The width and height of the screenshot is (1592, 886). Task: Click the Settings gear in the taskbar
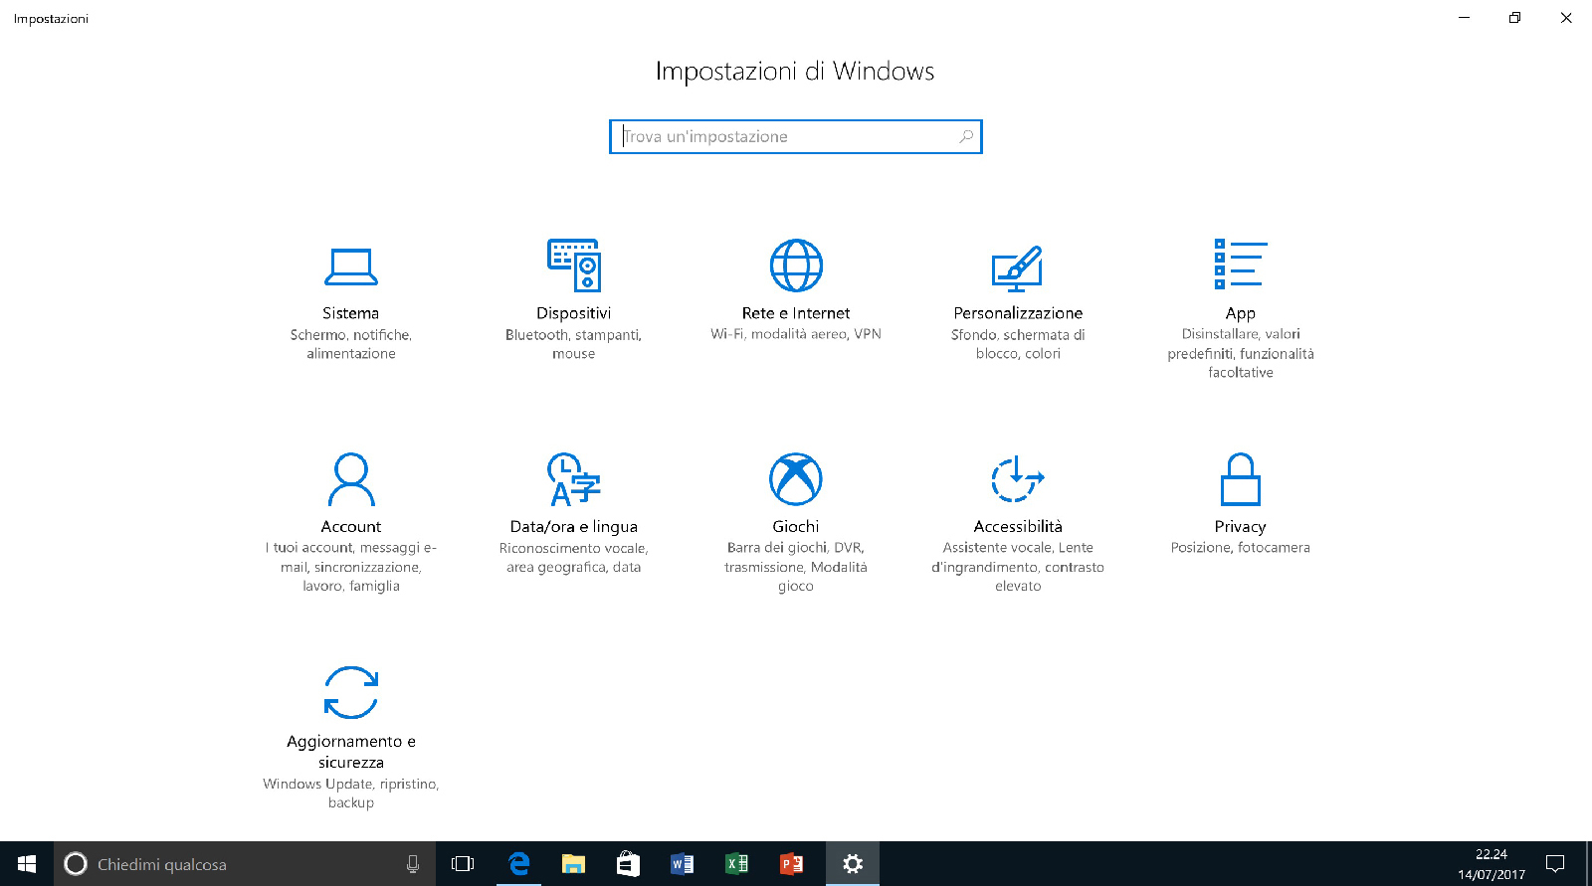pos(853,864)
